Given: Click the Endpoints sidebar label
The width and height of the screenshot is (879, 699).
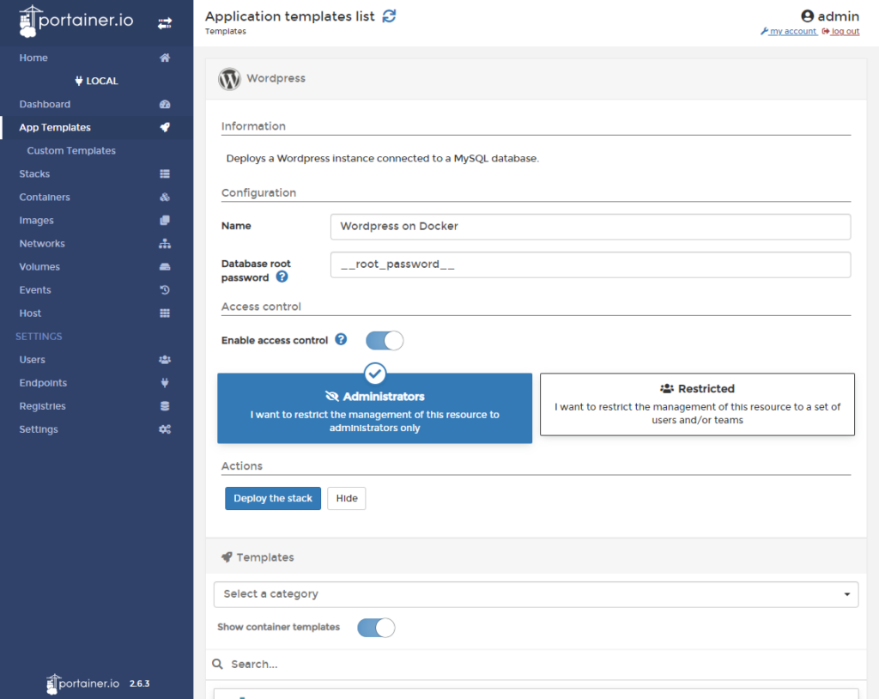Looking at the screenshot, I should coord(43,383).
